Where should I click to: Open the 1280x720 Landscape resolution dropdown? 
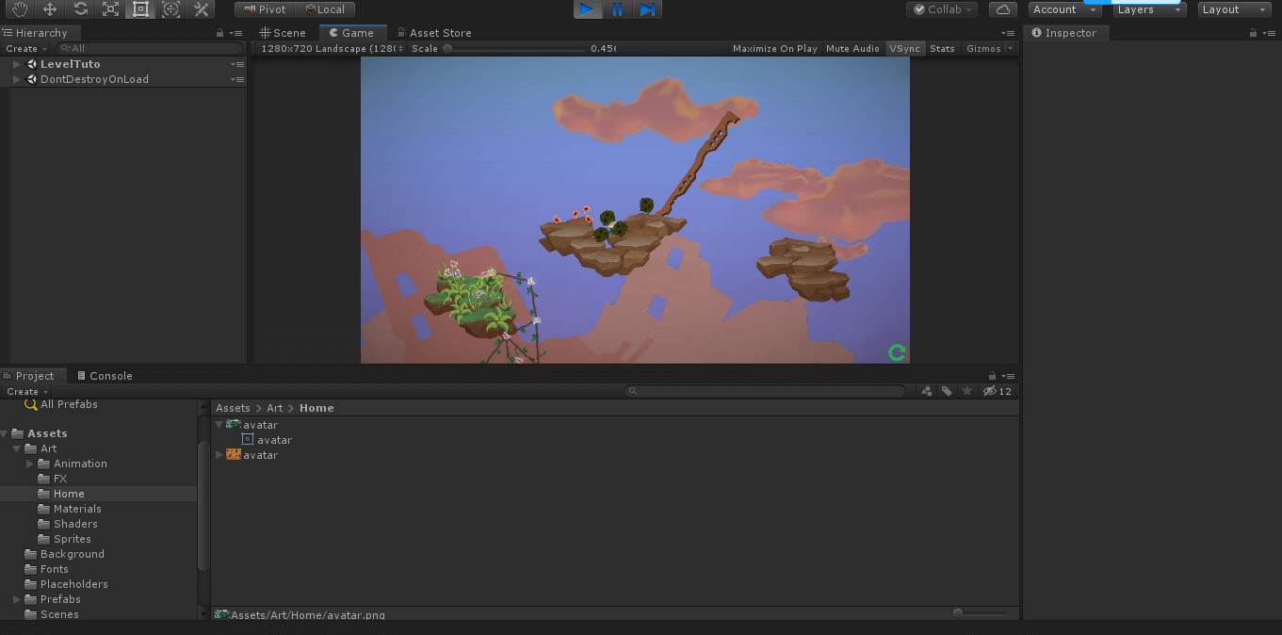point(332,49)
